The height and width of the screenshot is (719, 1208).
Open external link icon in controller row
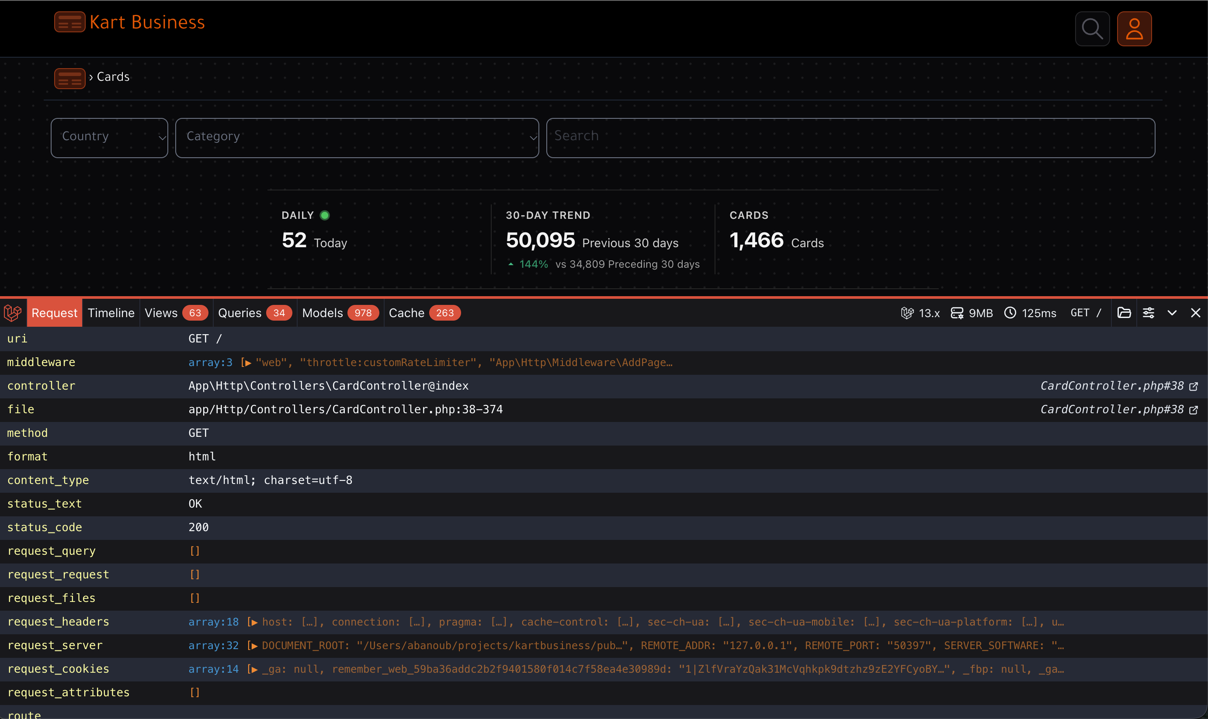pyautogui.click(x=1194, y=386)
